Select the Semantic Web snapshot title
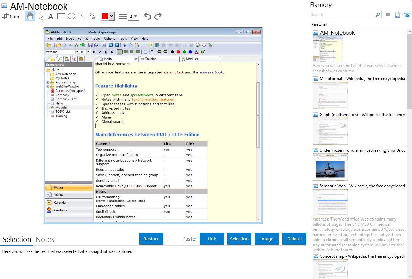The height and width of the screenshot is (279, 412). 362,186
